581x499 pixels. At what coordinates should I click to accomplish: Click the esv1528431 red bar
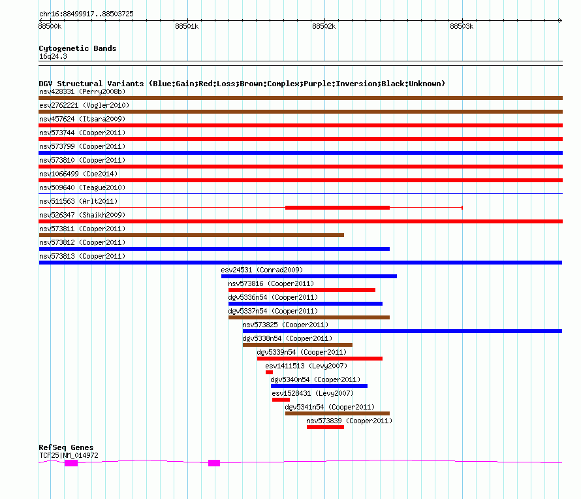(x=281, y=400)
